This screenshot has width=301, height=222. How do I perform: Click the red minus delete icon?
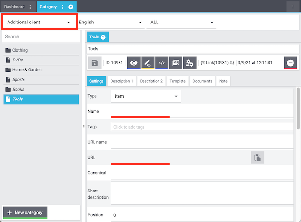click(291, 63)
